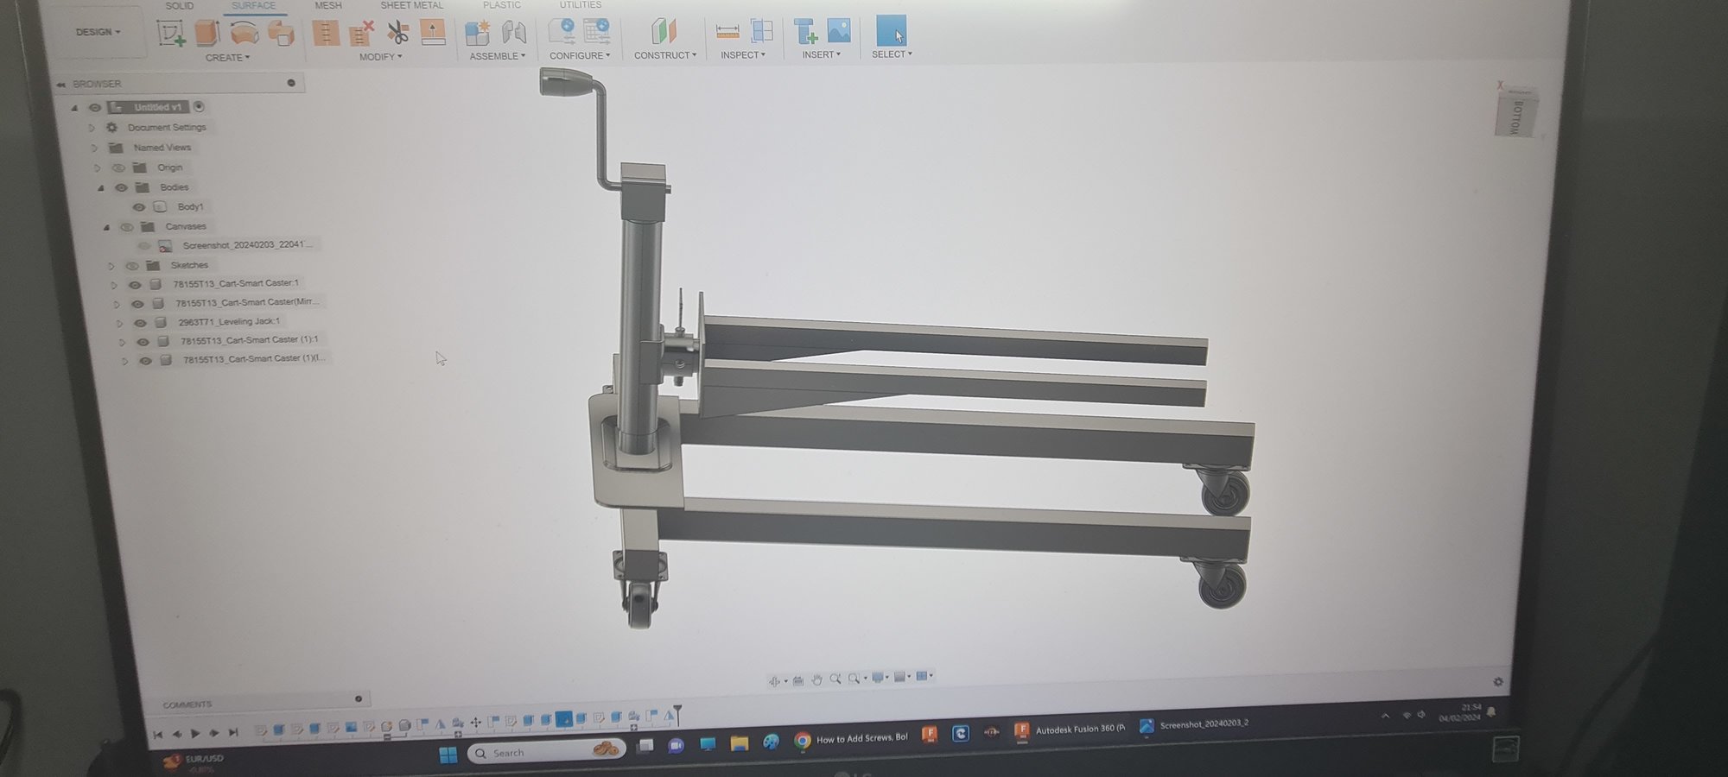Open the Design workspace dropdown
The height and width of the screenshot is (777, 1728).
pos(98,32)
